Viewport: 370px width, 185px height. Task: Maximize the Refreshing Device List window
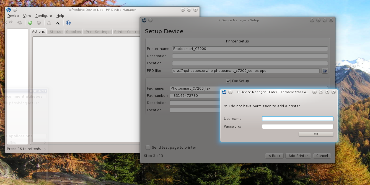point(189,10)
